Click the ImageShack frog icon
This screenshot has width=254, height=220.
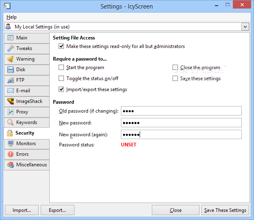(x=10, y=101)
